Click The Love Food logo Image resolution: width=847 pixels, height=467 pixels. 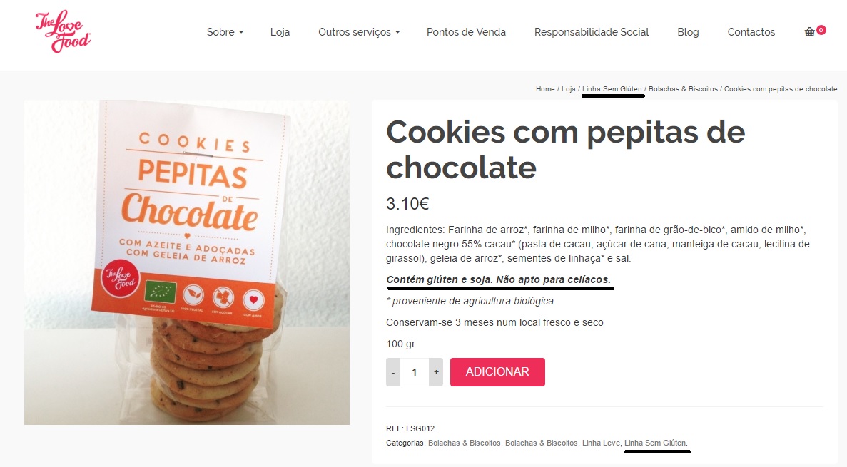64,31
